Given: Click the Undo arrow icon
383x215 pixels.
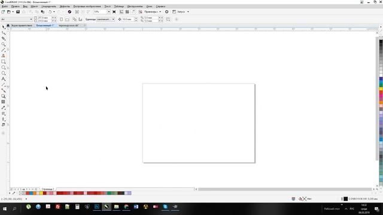Looking at the screenshot, I should click(x=50, y=12).
